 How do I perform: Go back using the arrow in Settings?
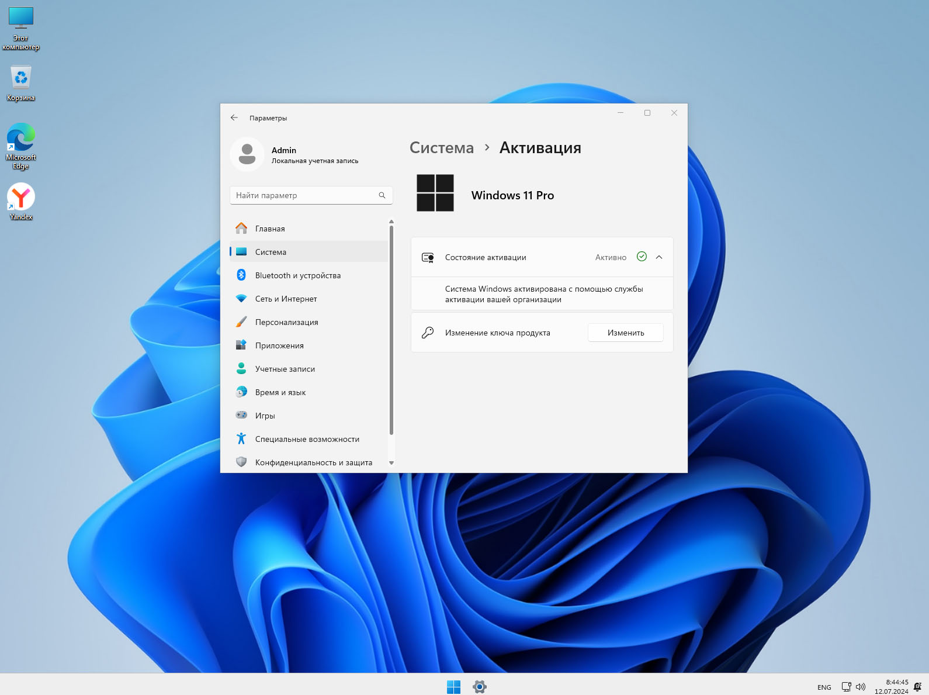[234, 117]
